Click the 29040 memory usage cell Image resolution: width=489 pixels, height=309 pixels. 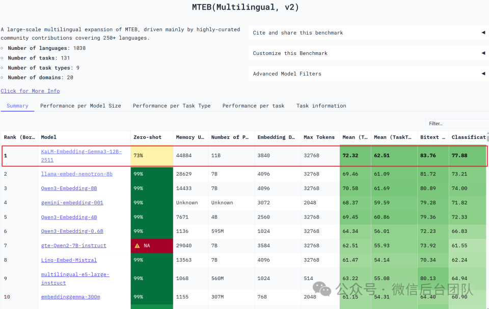pyautogui.click(x=191, y=245)
